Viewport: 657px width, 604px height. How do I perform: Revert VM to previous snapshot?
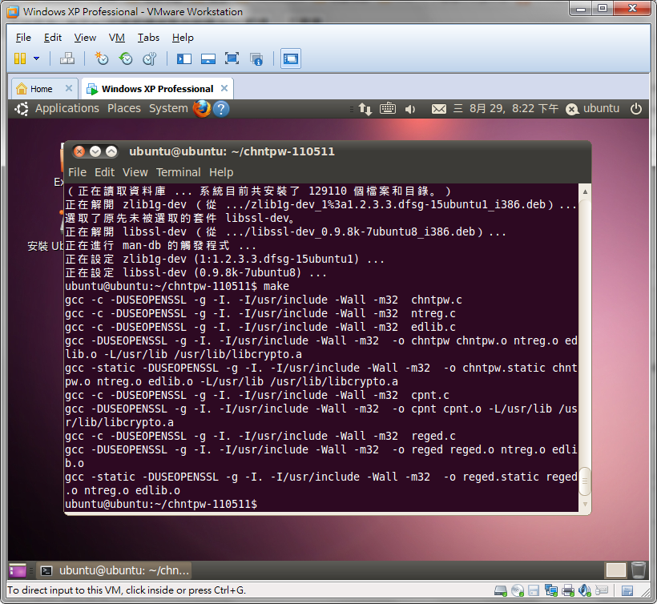125,58
